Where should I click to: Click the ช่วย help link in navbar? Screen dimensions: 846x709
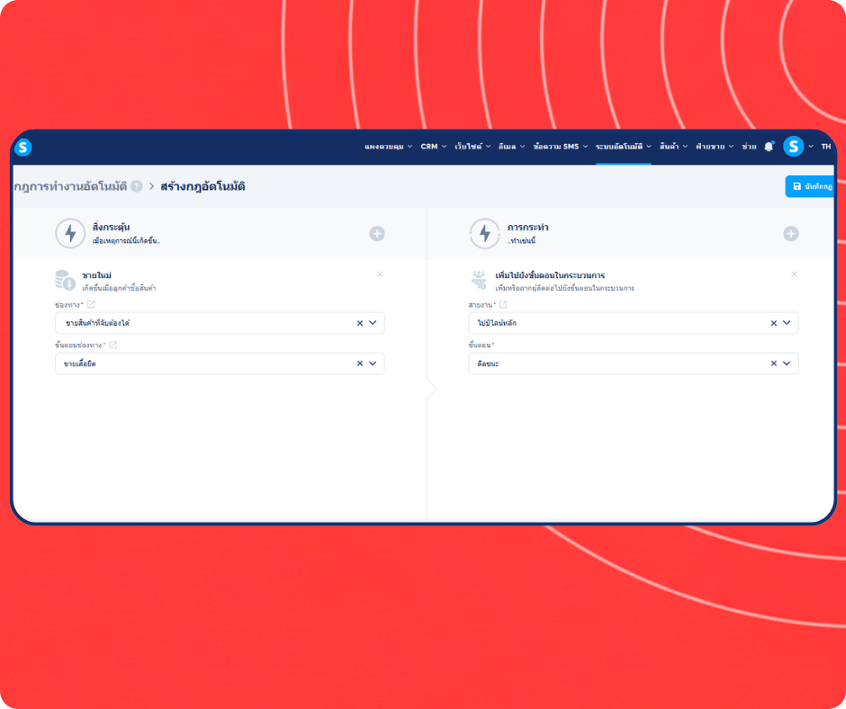click(x=748, y=147)
